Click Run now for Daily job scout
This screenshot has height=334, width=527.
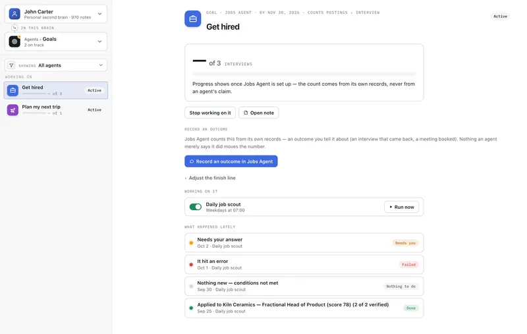click(x=402, y=207)
